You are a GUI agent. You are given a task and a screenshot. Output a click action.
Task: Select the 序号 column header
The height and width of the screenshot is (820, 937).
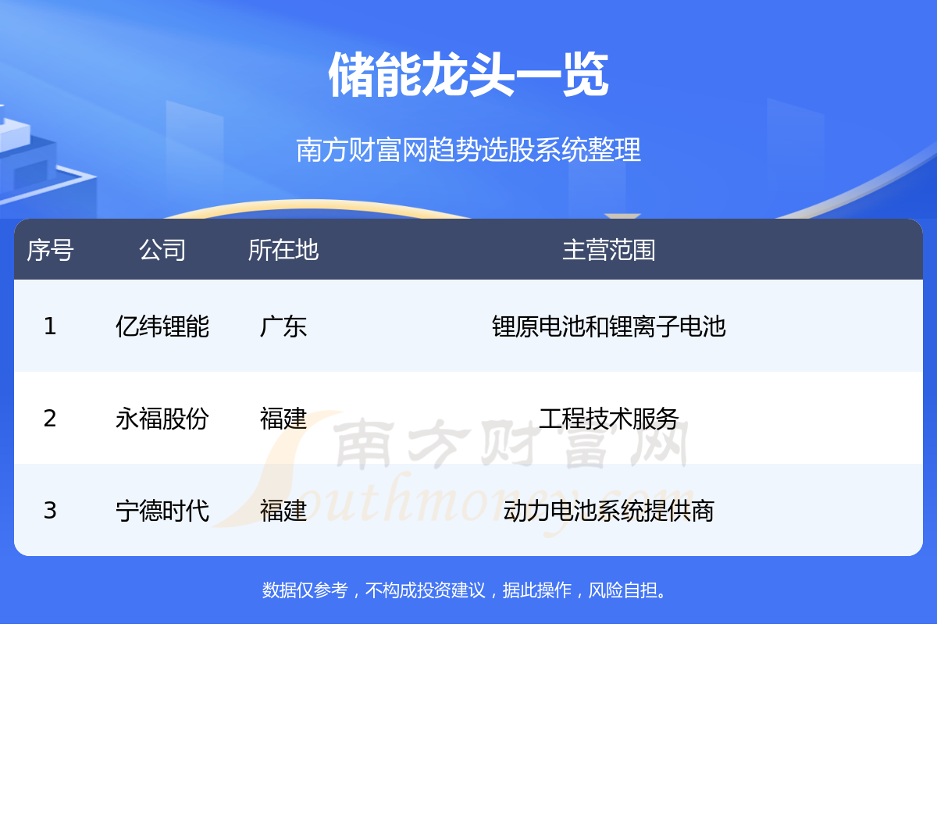pos(50,250)
